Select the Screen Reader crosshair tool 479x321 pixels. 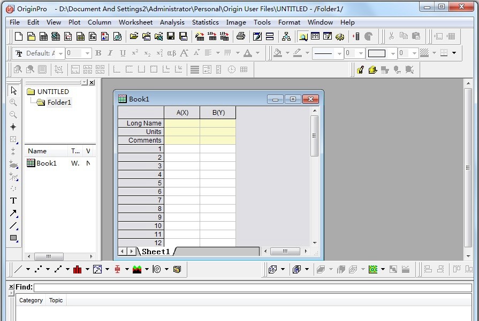13,127
